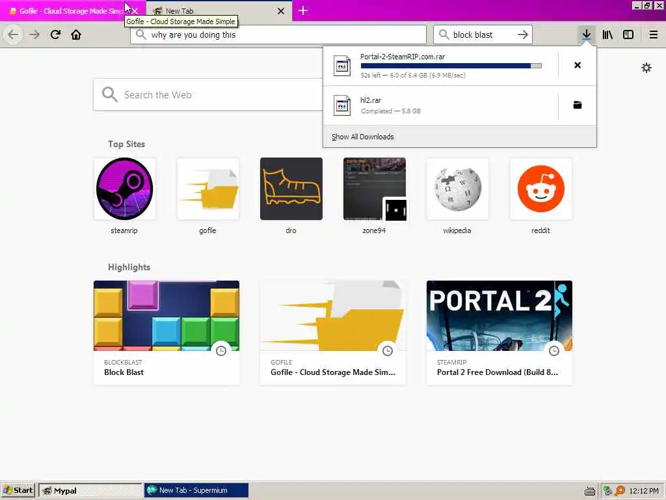Viewport: 666px width, 500px height.
Task: Focus the Search the Web field
Action: [208, 94]
